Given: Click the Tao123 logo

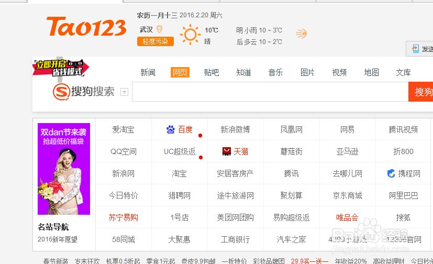Looking at the screenshot, I should tap(86, 27).
